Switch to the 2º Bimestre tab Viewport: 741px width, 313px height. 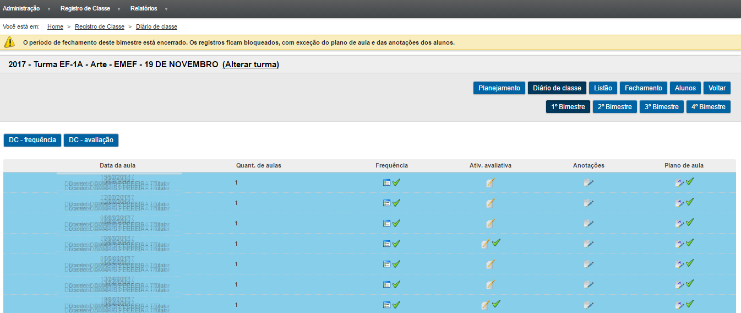pos(615,107)
